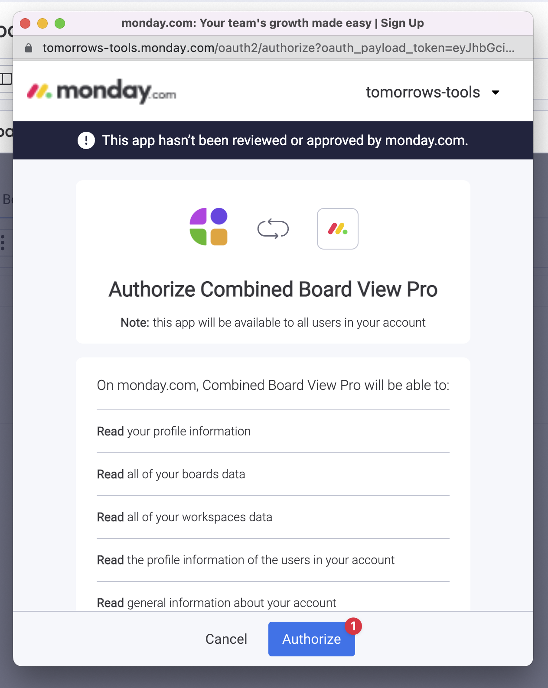The image size is (548, 688).
Task: Click the blue Authorize button
Action: pos(311,639)
